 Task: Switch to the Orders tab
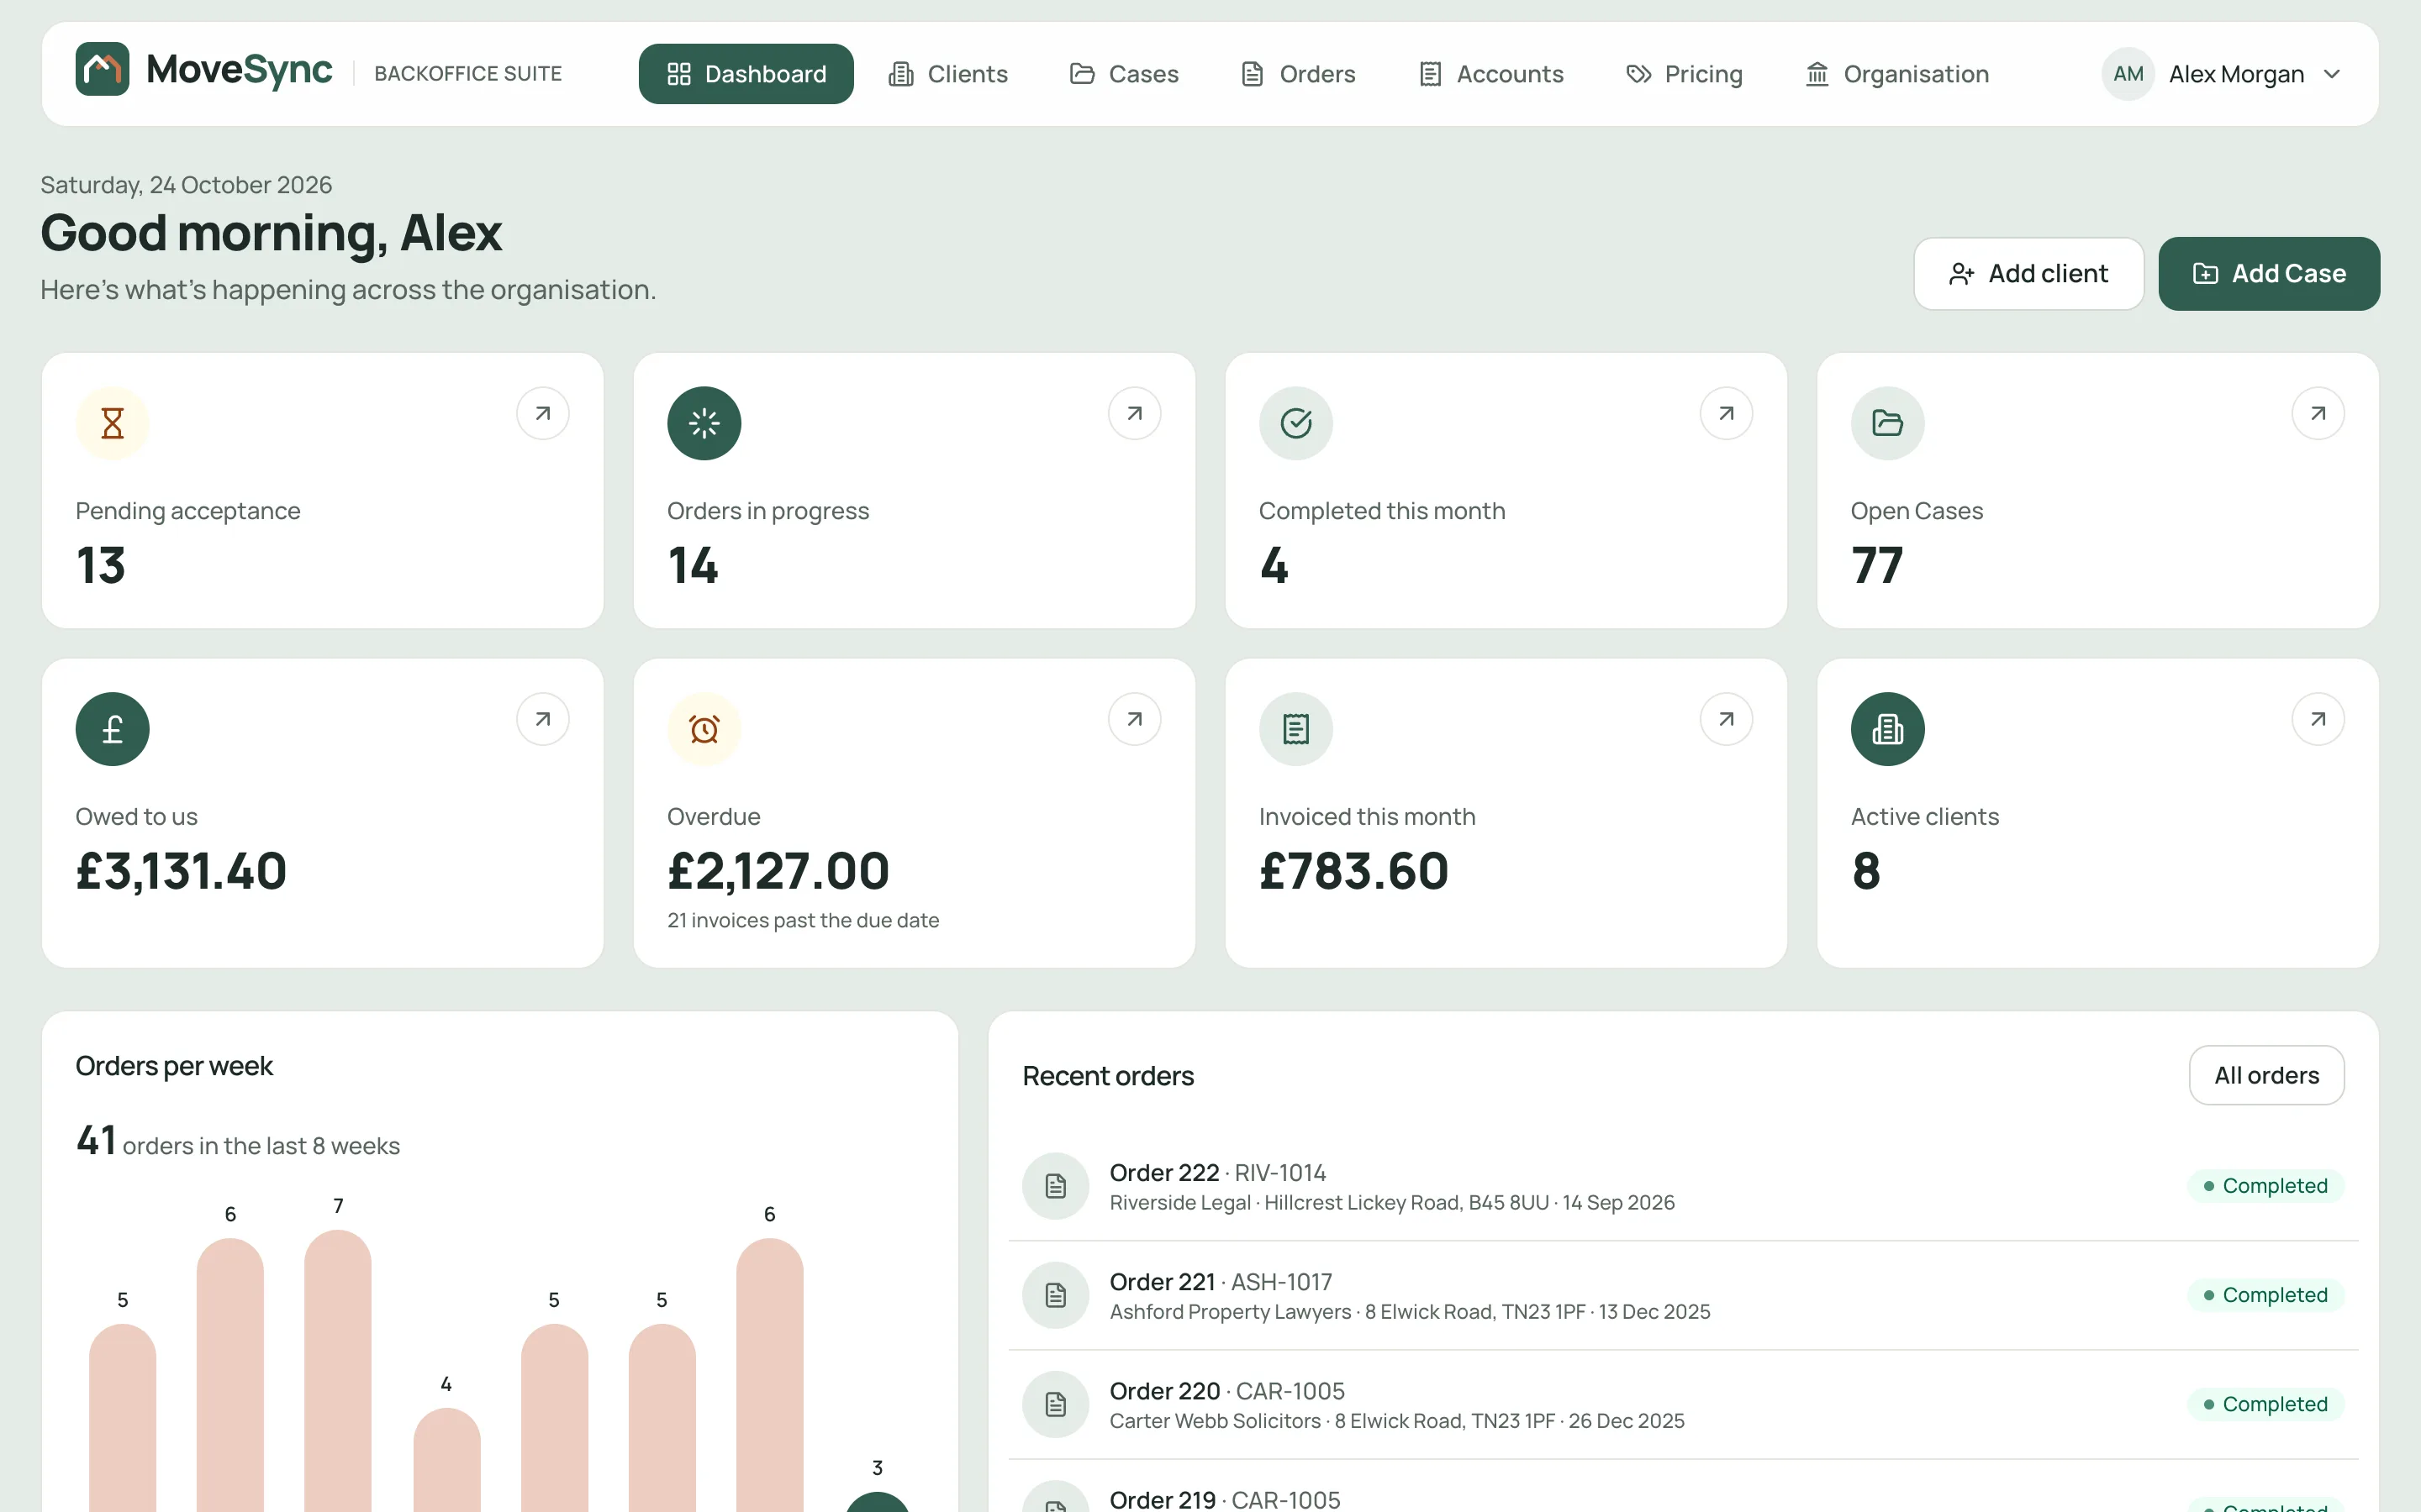(x=1298, y=74)
